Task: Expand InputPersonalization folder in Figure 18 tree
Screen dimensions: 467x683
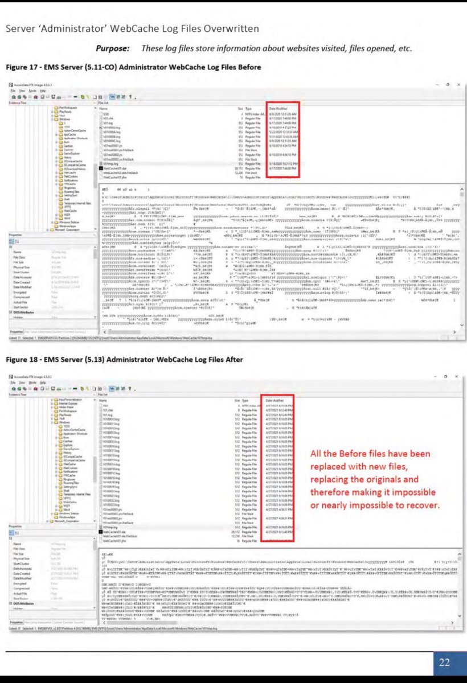Action: pos(52,400)
